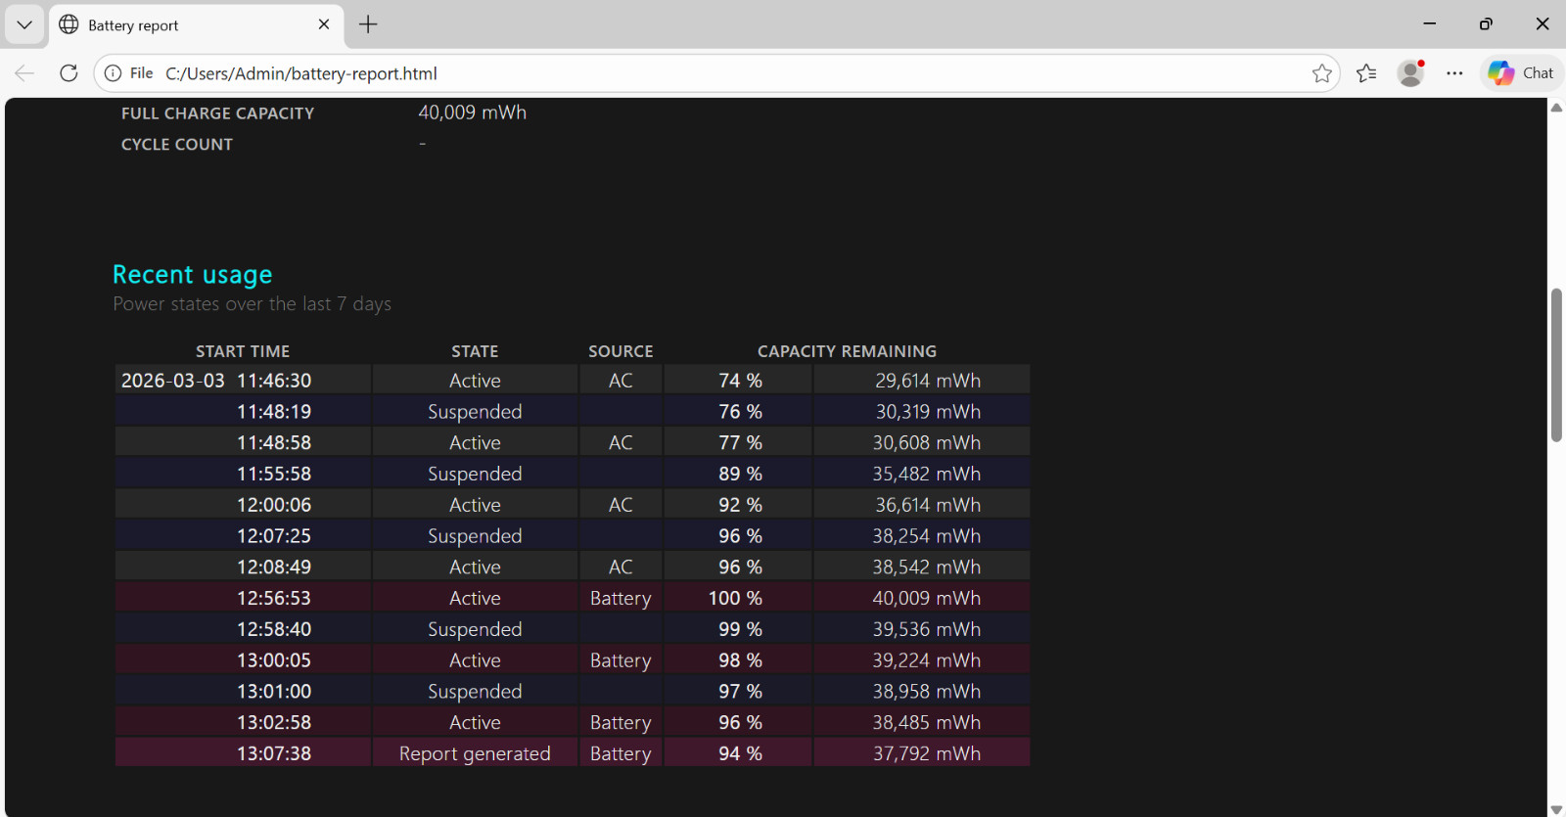Image resolution: width=1566 pixels, height=817 pixels.
Task: Click the CAPACITY REMAINING column header
Action: click(847, 351)
